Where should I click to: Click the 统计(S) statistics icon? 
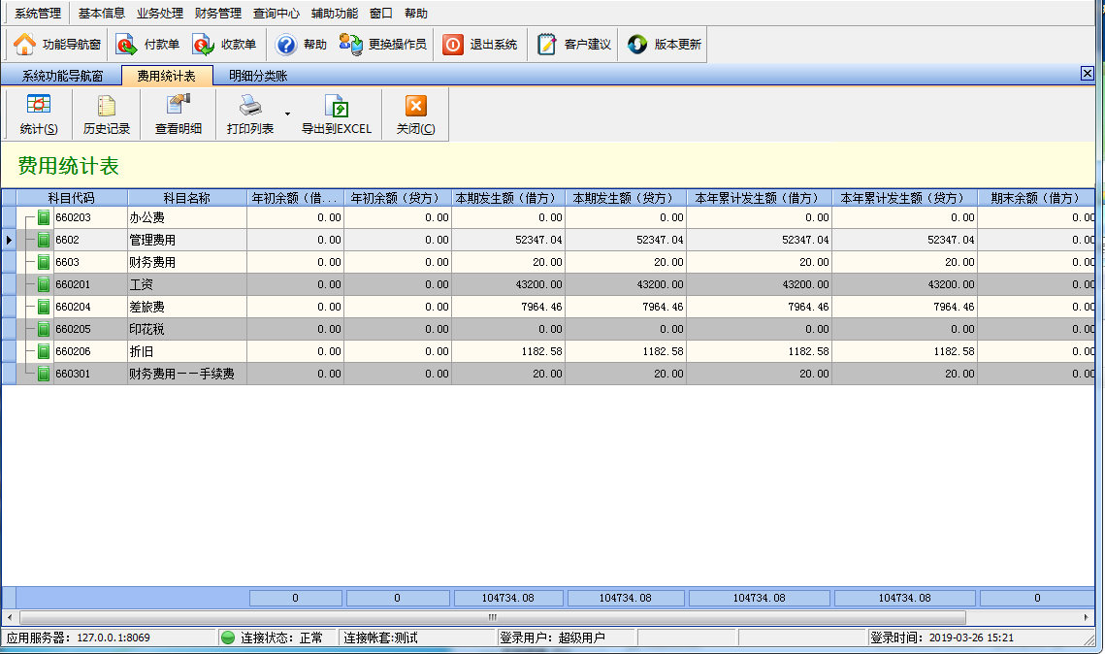point(38,106)
